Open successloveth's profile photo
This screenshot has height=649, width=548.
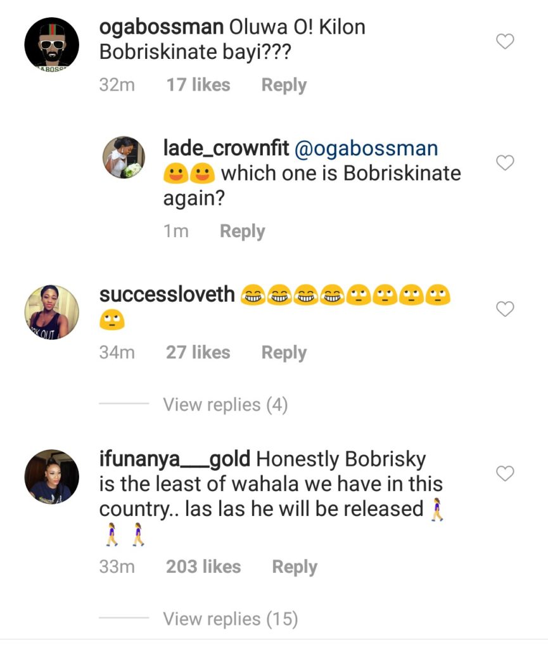click(x=51, y=312)
